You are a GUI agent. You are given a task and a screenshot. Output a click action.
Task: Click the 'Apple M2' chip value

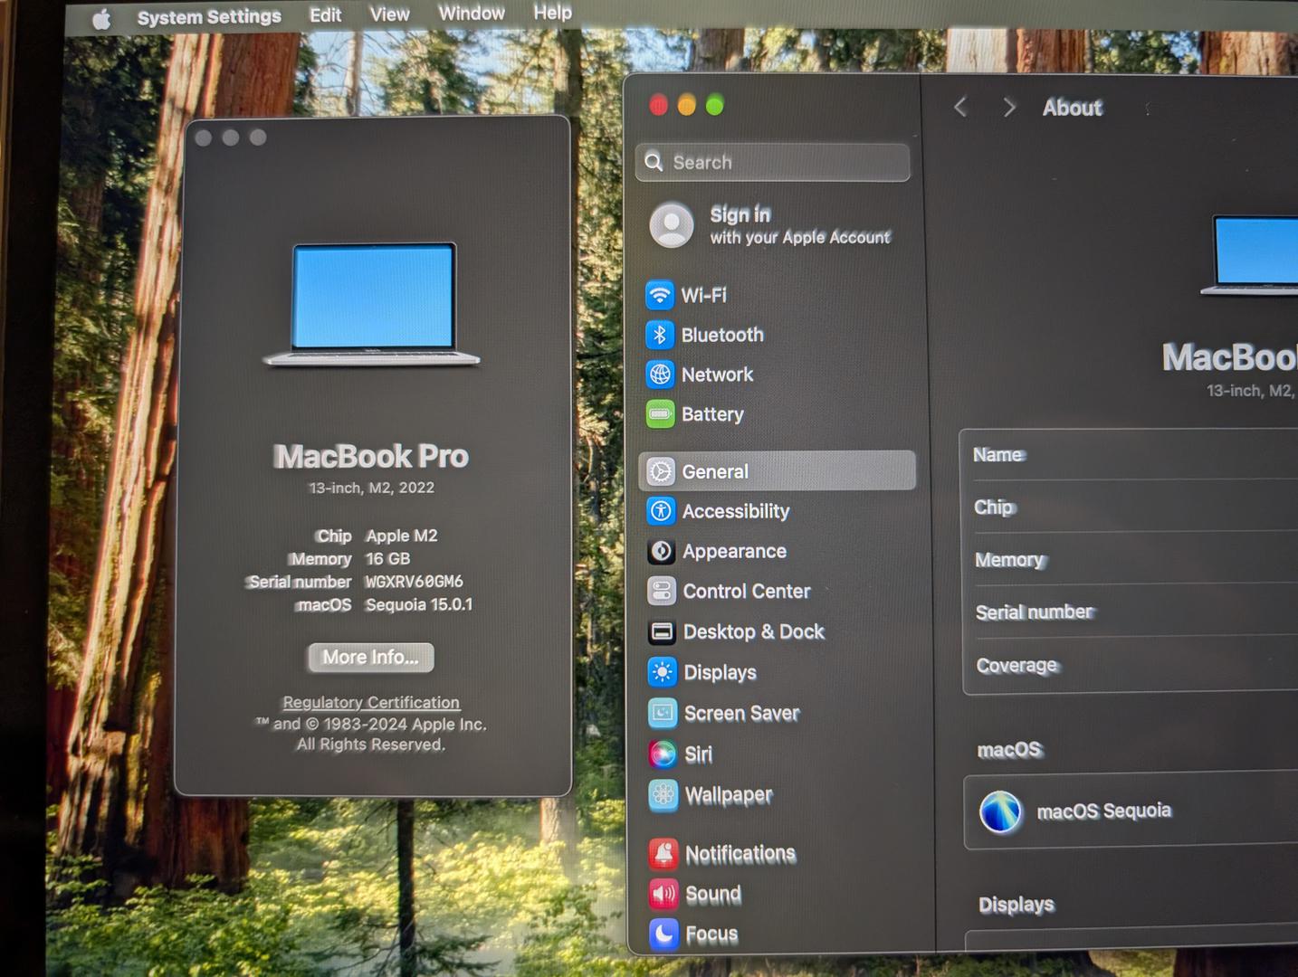coord(402,536)
